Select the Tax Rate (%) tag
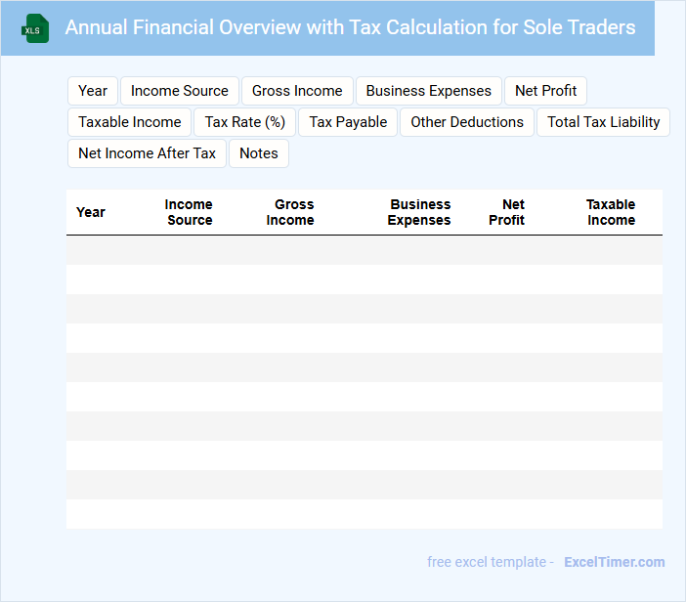The image size is (686, 602). pyautogui.click(x=245, y=122)
